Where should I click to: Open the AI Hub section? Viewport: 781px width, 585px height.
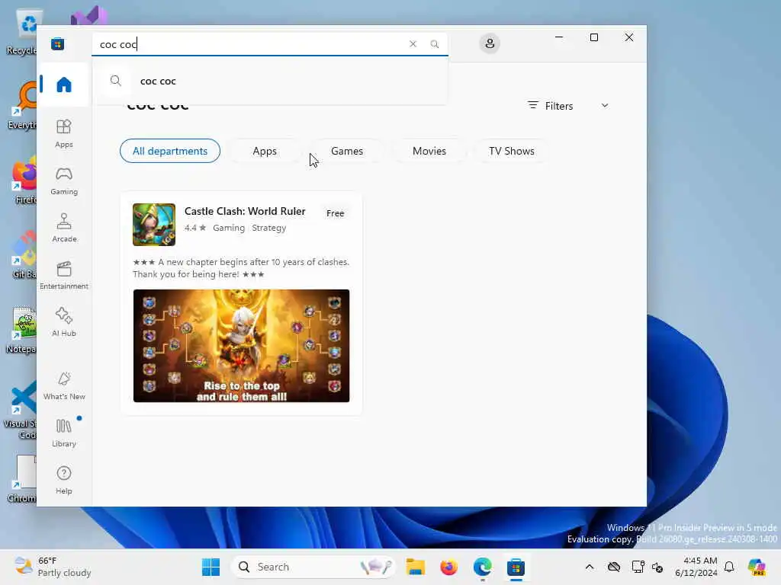(x=64, y=322)
